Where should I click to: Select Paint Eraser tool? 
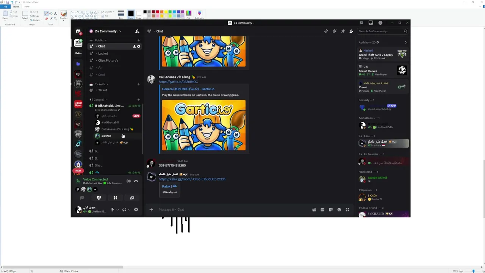pyautogui.click(x=47, y=18)
